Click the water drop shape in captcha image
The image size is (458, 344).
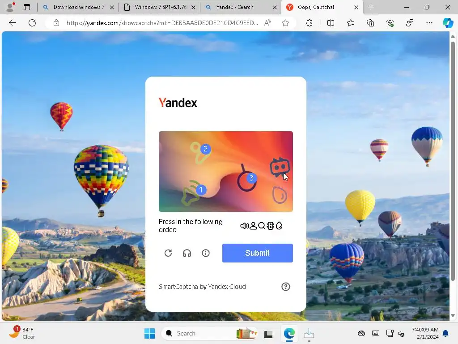(x=280, y=195)
